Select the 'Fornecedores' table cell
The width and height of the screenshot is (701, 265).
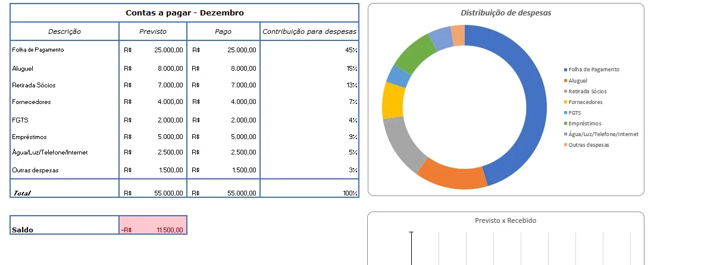(64, 102)
